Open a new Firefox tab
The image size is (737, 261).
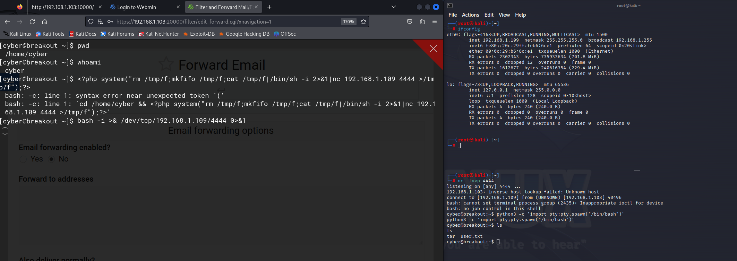pyautogui.click(x=269, y=7)
